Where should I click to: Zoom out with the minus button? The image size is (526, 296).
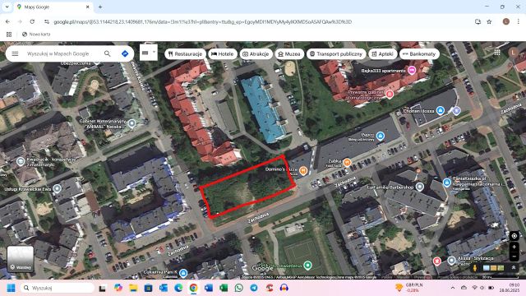pyautogui.click(x=514, y=257)
